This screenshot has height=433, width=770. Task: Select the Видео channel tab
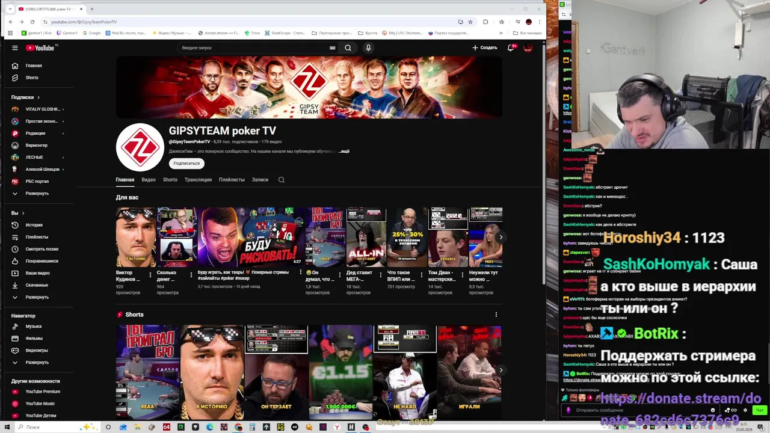pos(148,179)
